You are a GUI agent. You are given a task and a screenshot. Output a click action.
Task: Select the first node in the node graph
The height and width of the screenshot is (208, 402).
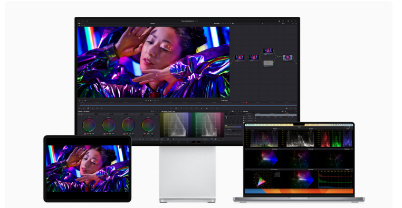click(x=240, y=57)
